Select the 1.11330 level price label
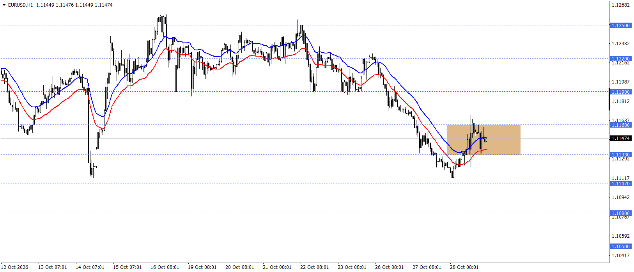The image size is (634, 272). tap(620, 155)
